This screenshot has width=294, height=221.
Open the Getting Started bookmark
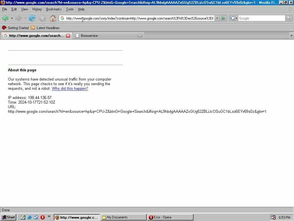coord(15,28)
